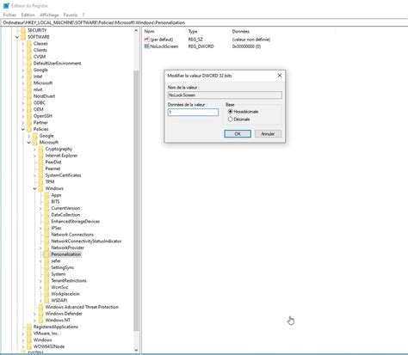Confirm the DWORD value with OK
Image resolution: width=408 pixels, height=355 pixels.
pyautogui.click(x=238, y=134)
